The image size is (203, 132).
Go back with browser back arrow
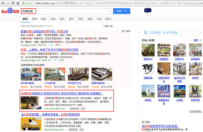pos(3,3)
